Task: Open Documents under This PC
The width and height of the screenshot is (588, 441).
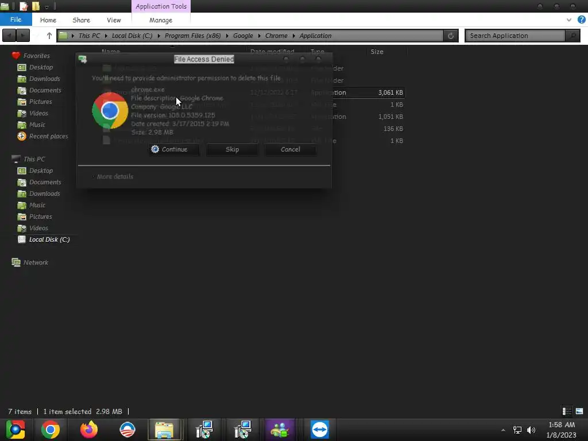Action: [45, 182]
